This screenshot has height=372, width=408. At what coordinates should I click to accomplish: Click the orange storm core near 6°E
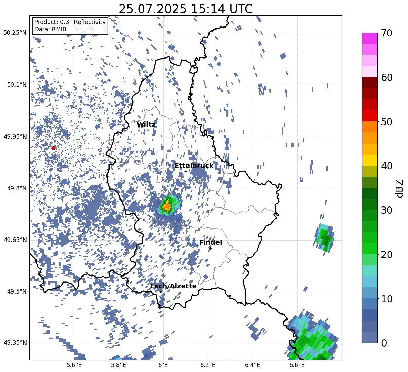tap(166, 206)
